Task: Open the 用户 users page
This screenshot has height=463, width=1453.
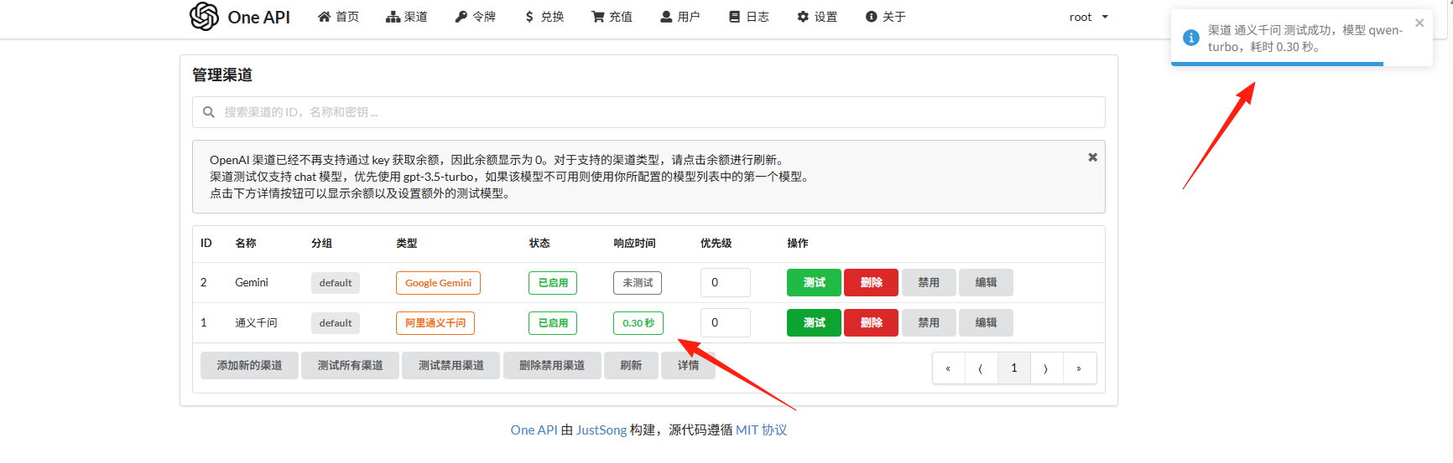Action: (x=680, y=17)
